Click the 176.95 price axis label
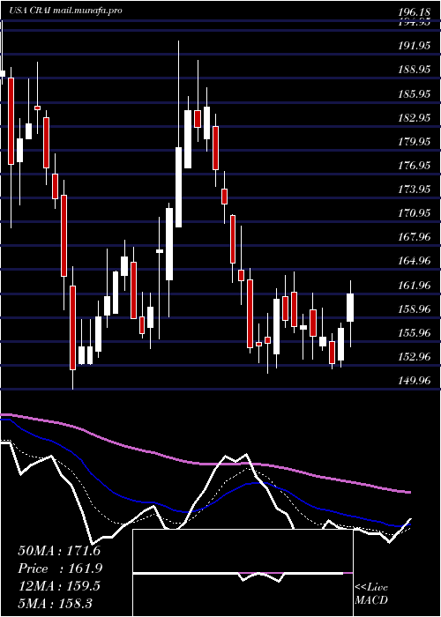This screenshot has width=441, height=617. tap(414, 166)
